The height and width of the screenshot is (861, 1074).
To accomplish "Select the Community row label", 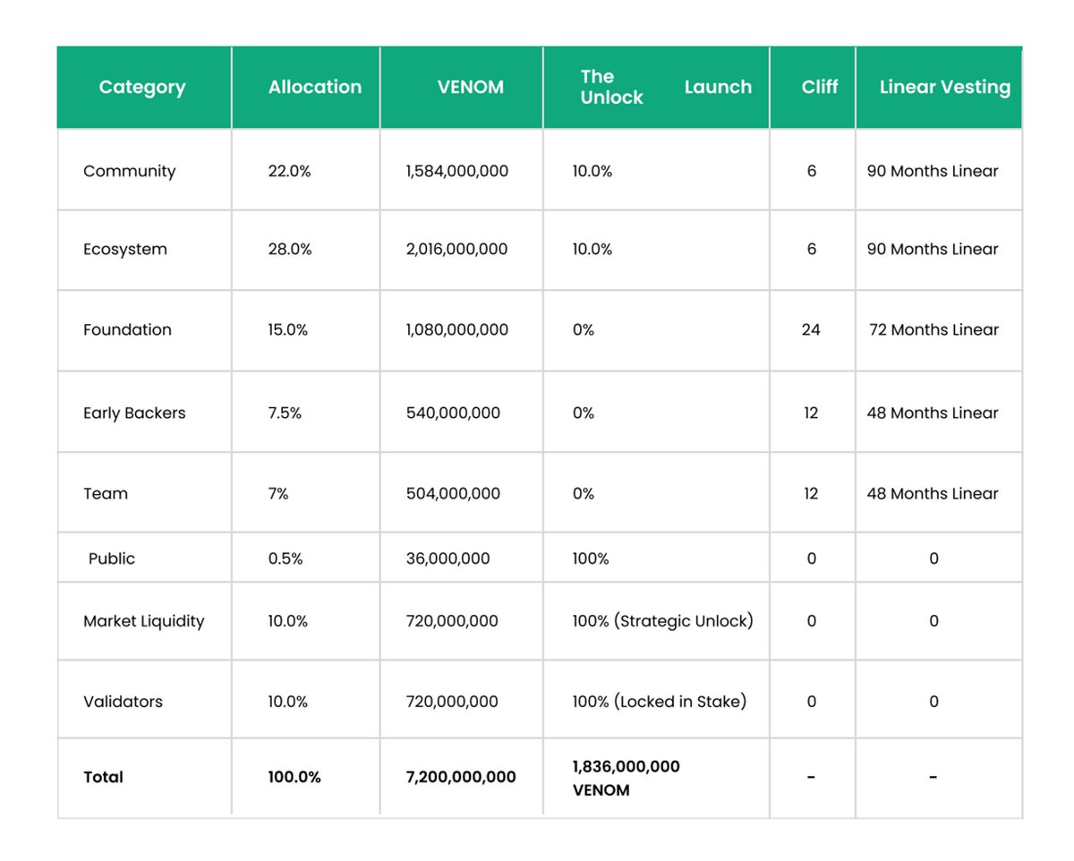I will (x=130, y=170).
